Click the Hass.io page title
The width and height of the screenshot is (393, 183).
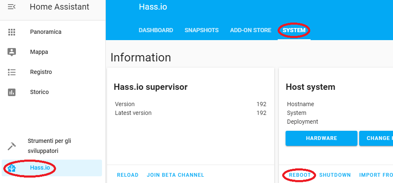[153, 7]
